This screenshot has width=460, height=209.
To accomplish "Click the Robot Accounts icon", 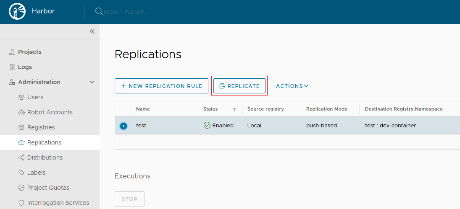I will [21, 112].
